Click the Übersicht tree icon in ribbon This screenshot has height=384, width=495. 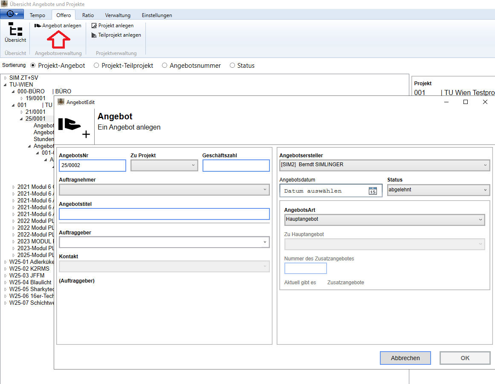tap(15, 29)
